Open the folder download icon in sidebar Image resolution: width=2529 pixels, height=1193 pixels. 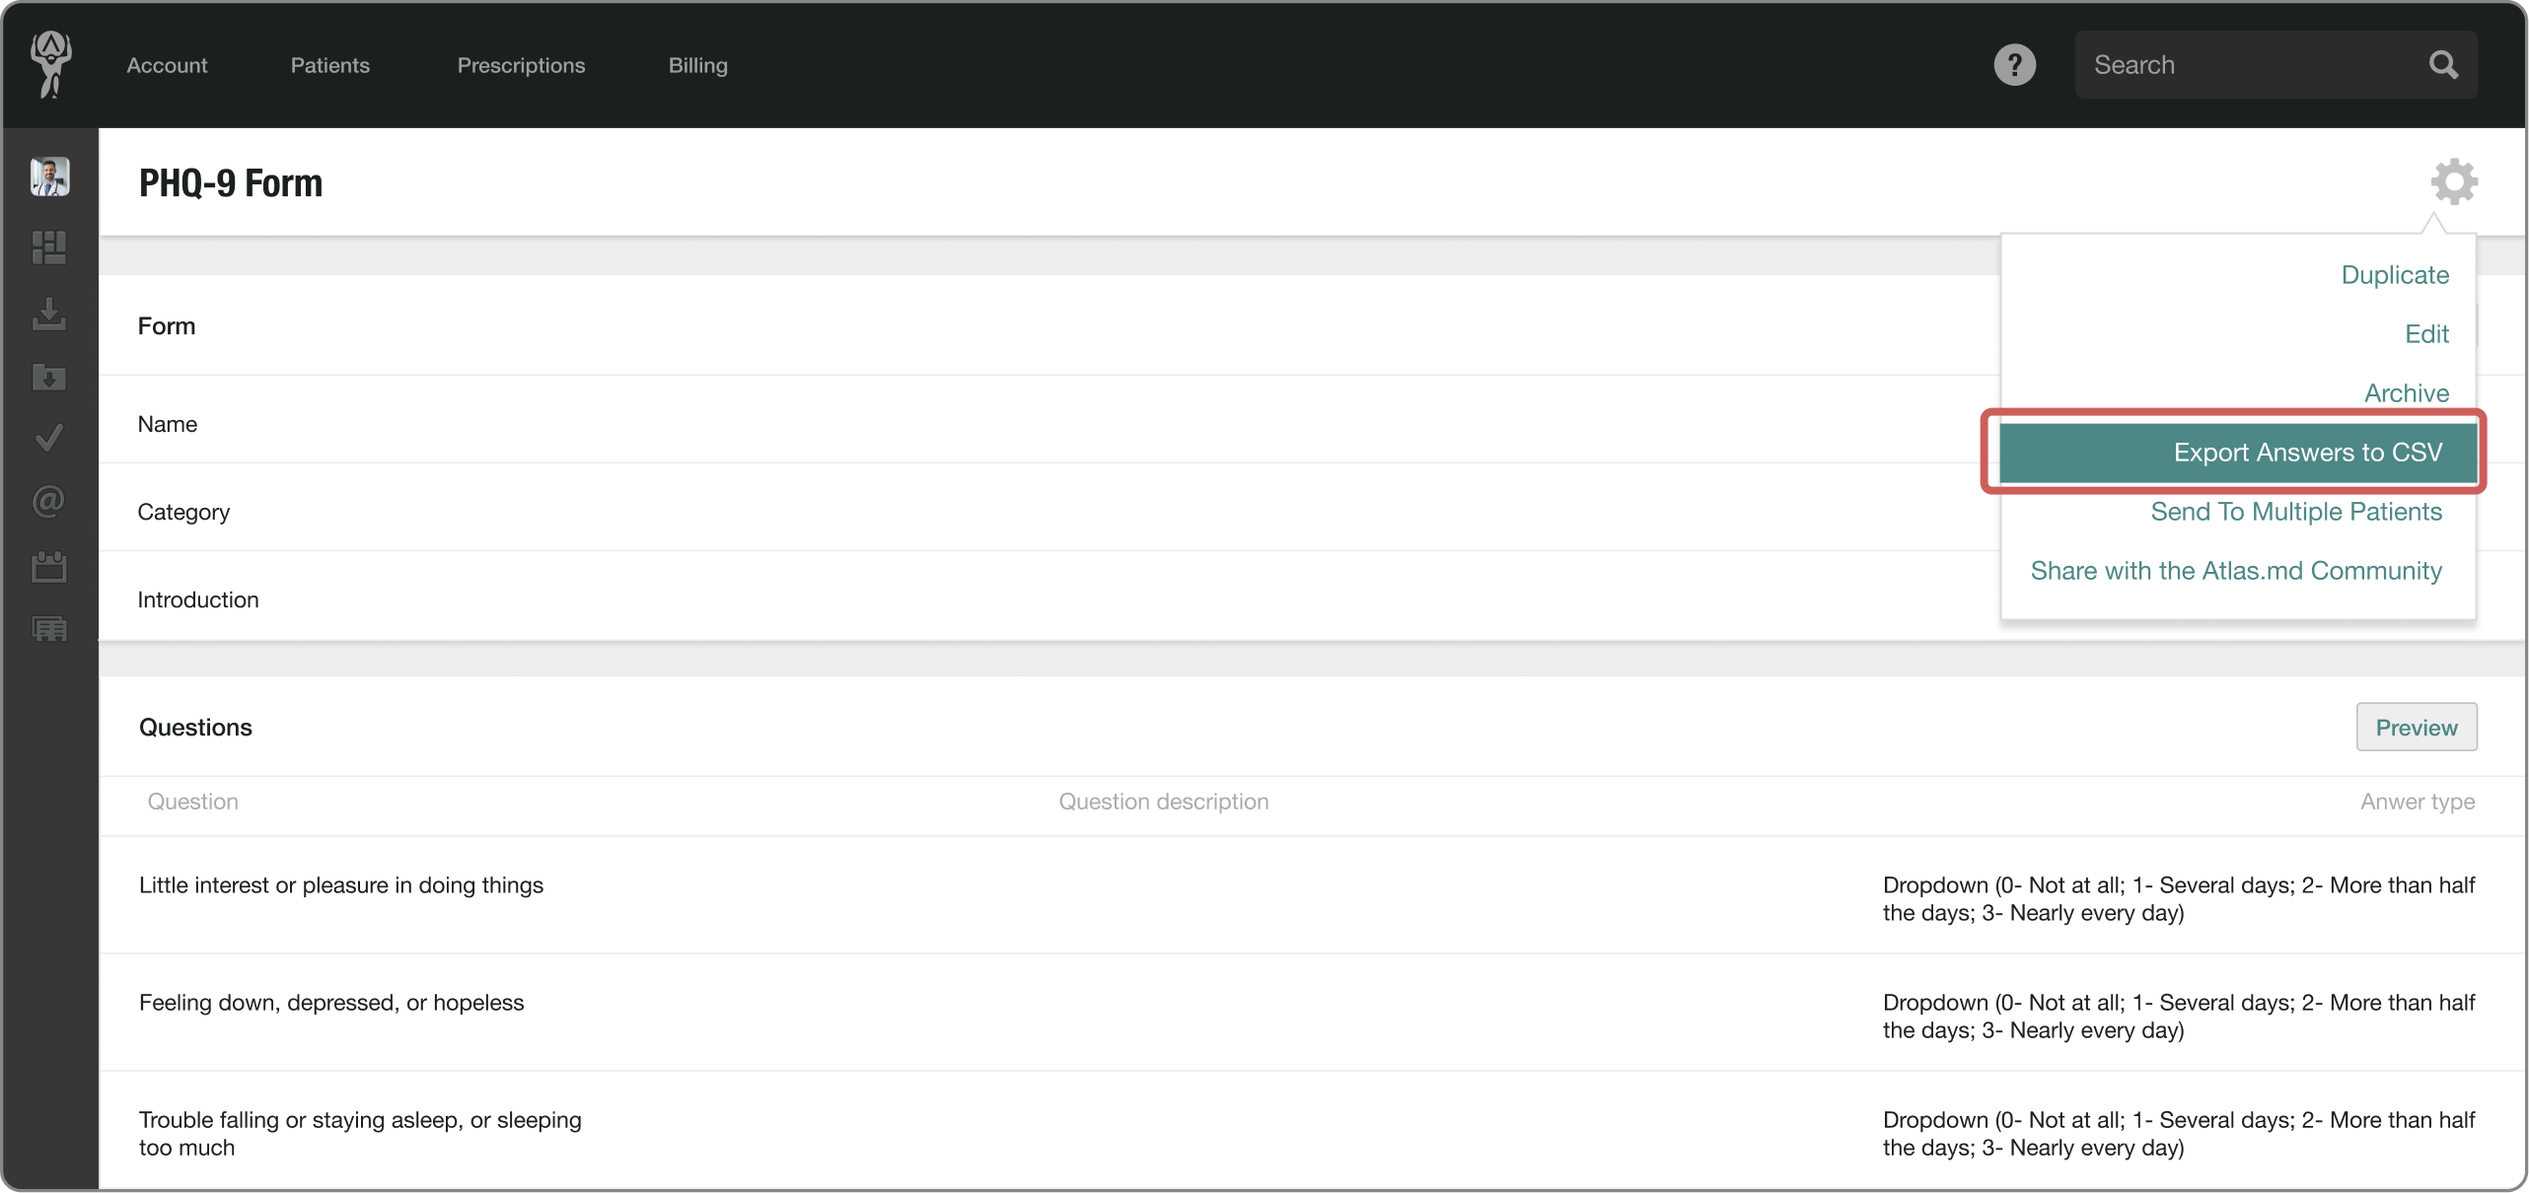click(49, 377)
